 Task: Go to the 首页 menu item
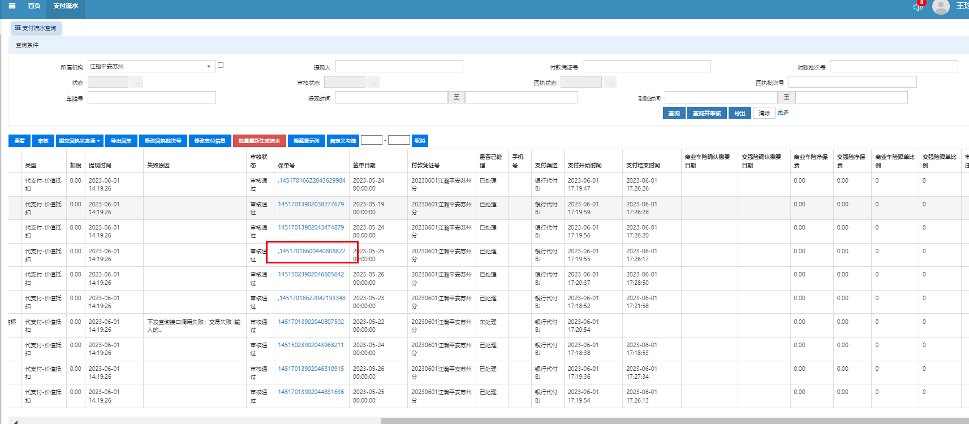pos(34,6)
